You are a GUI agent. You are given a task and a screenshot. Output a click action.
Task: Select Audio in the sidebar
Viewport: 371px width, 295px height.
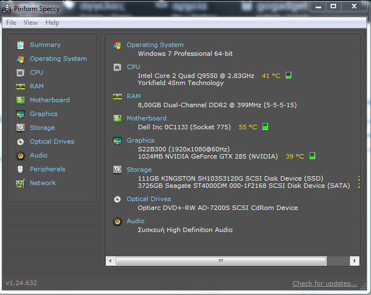pos(39,155)
